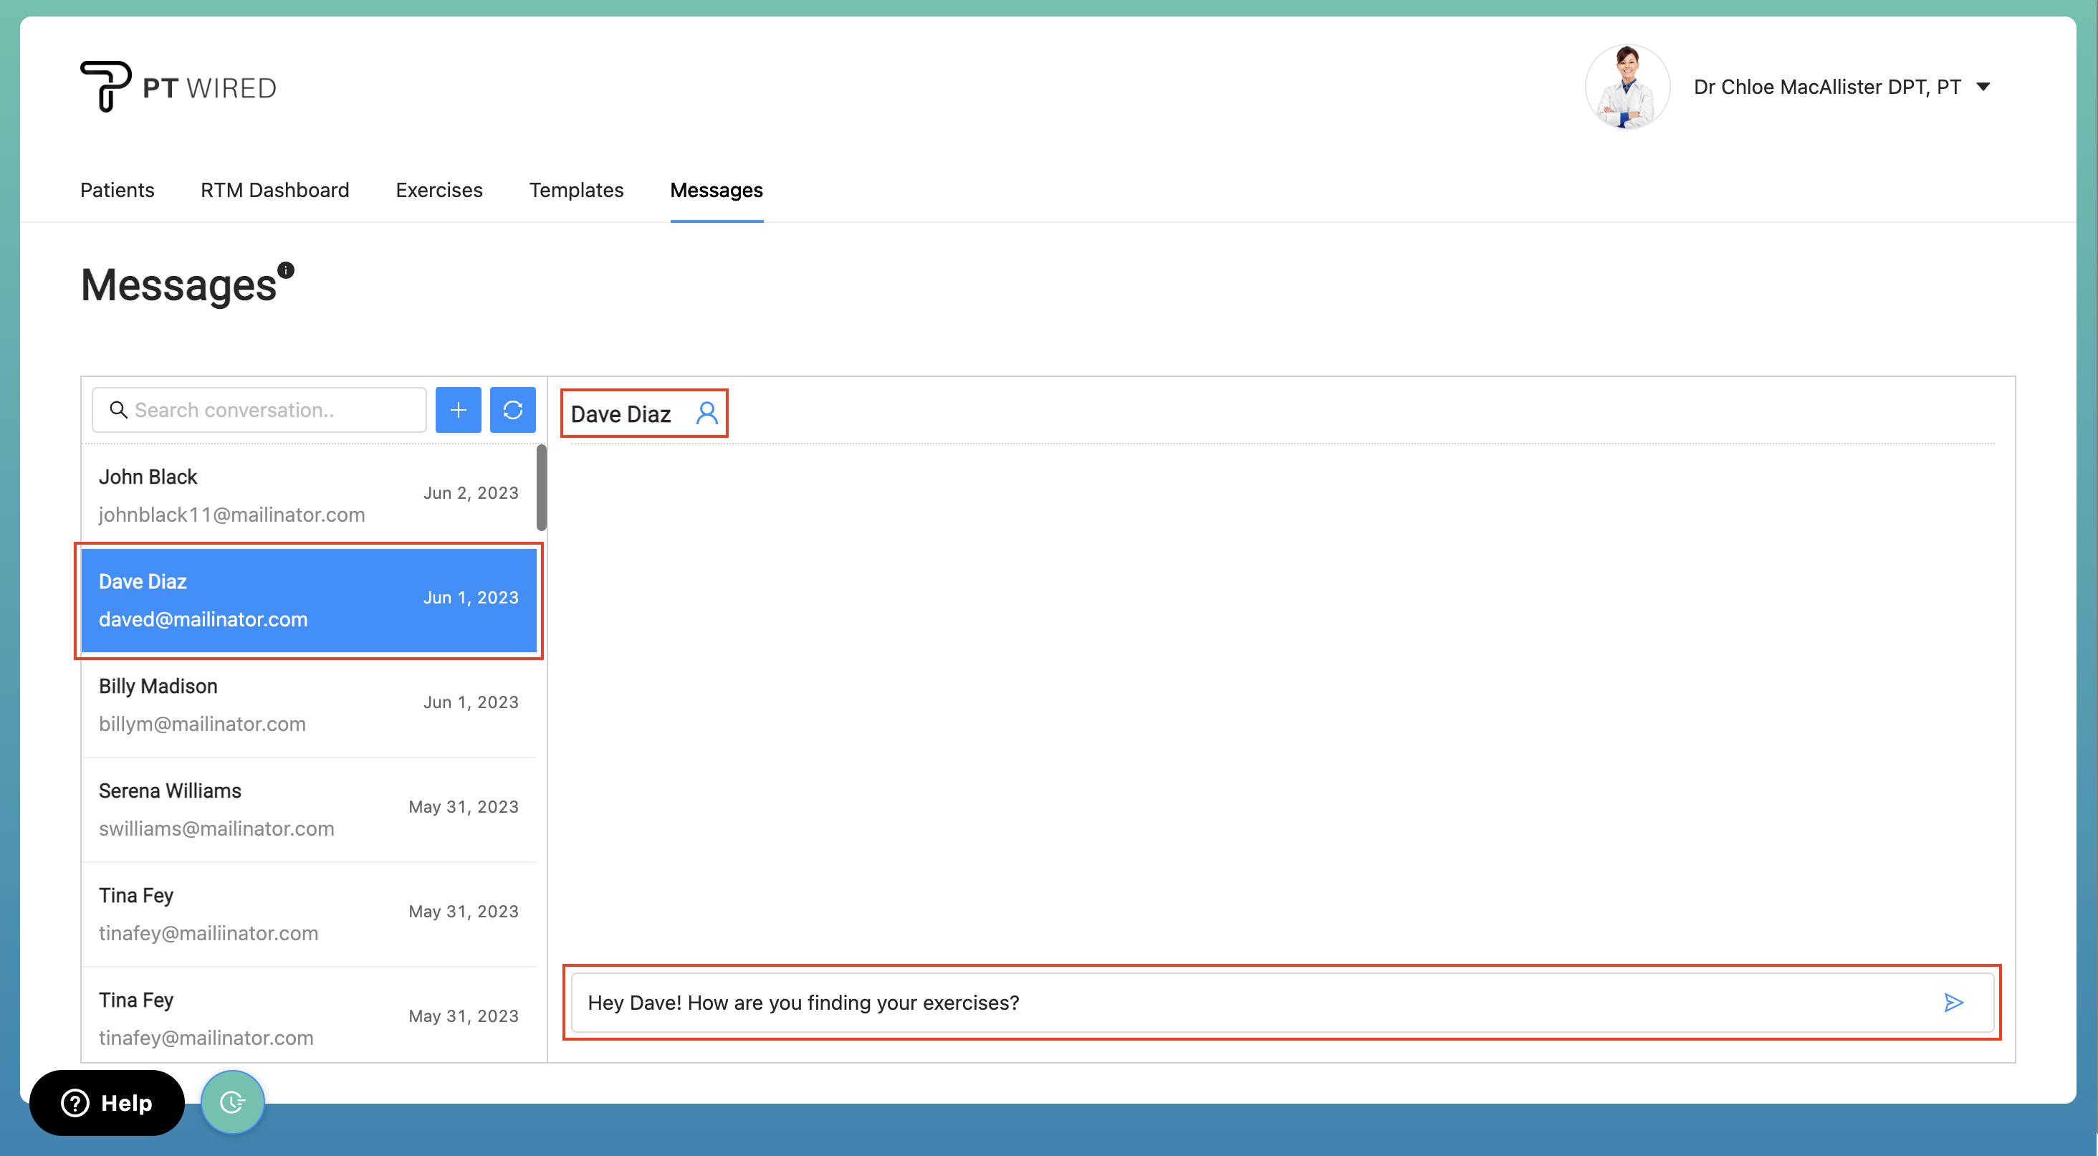2098x1156 pixels.
Task: Switch to the Patients tab
Action: pyautogui.click(x=117, y=190)
